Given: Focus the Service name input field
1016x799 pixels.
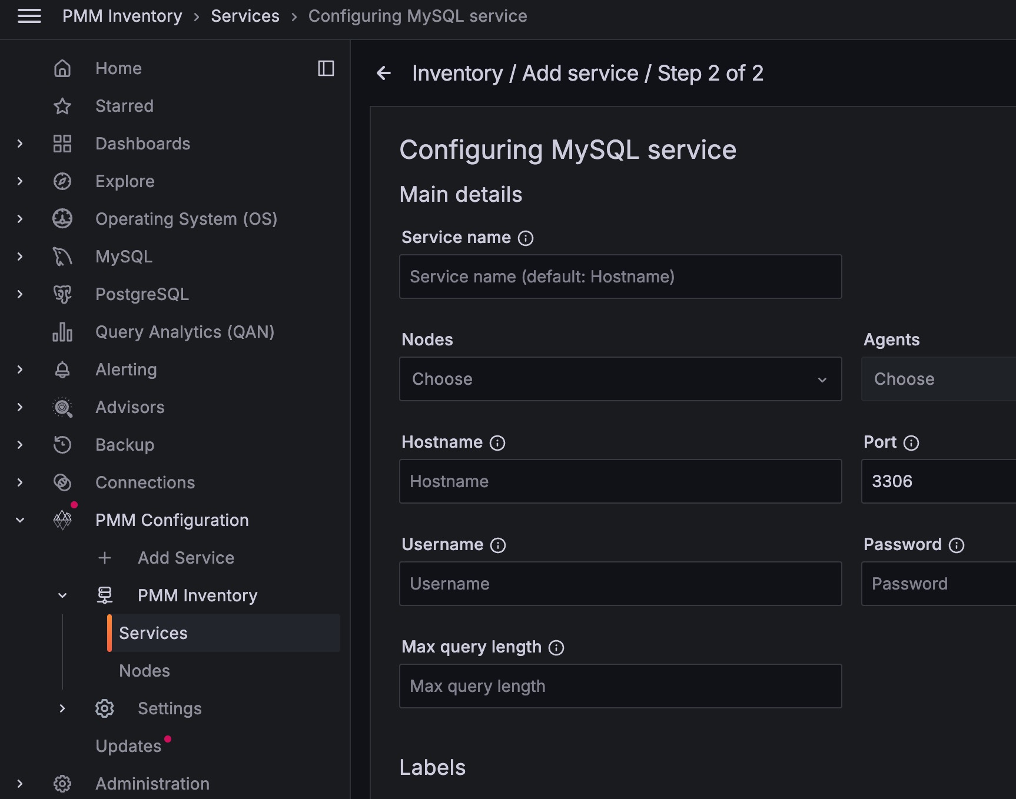Looking at the screenshot, I should tap(620, 277).
